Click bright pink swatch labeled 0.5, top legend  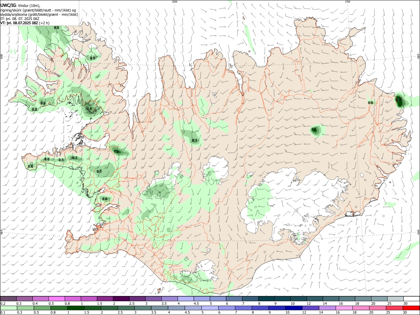[x=56, y=299]
